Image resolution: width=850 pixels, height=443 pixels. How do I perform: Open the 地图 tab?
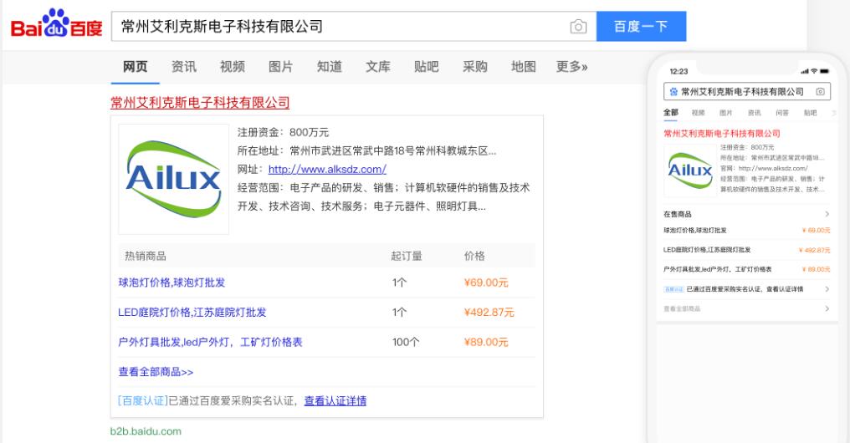pyautogui.click(x=524, y=67)
